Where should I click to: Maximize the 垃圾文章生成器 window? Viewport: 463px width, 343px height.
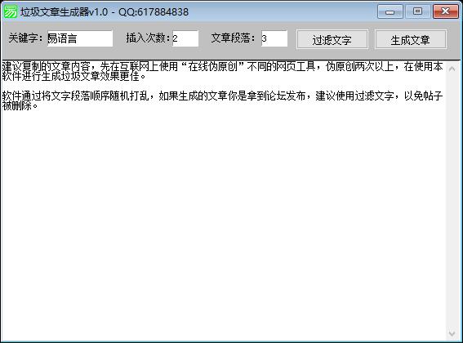click(417, 11)
